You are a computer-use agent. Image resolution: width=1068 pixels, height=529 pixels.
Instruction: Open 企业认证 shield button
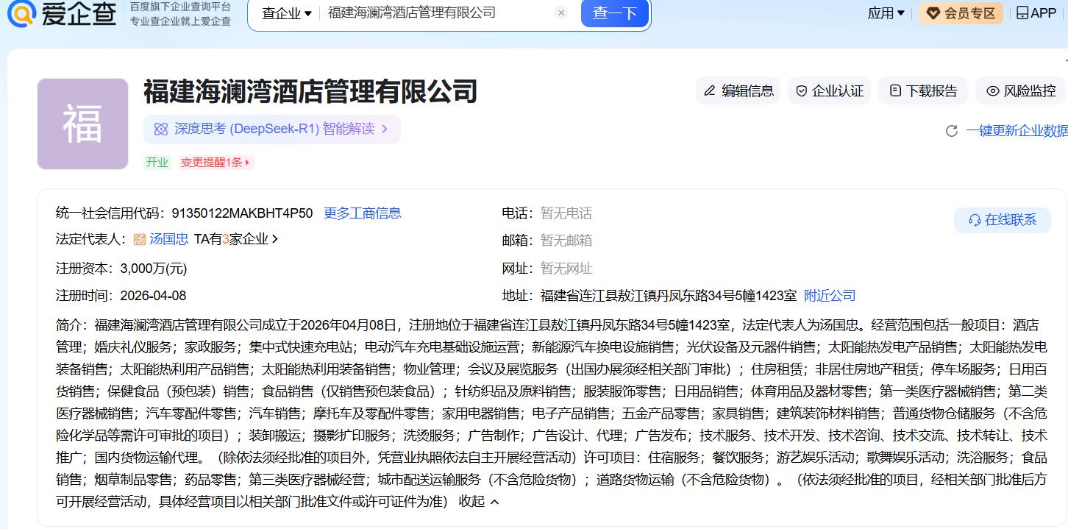829,90
